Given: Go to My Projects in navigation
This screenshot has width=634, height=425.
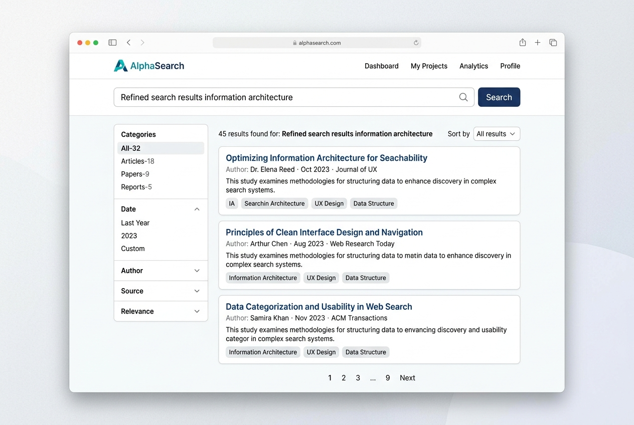Looking at the screenshot, I should 429,66.
